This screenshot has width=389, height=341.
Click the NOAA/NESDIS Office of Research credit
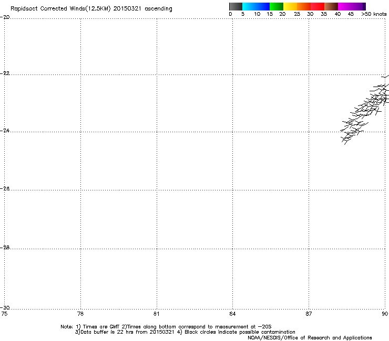pyautogui.click(x=310, y=338)
